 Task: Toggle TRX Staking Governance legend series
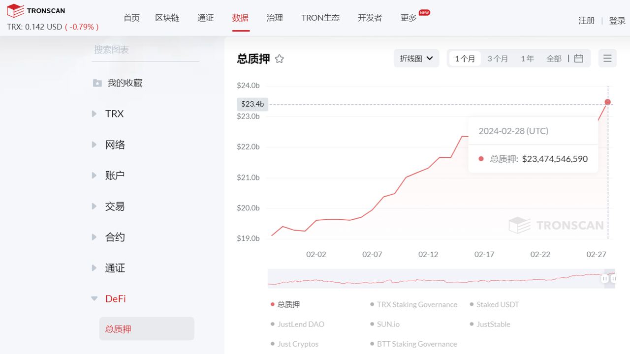(416, 304)
